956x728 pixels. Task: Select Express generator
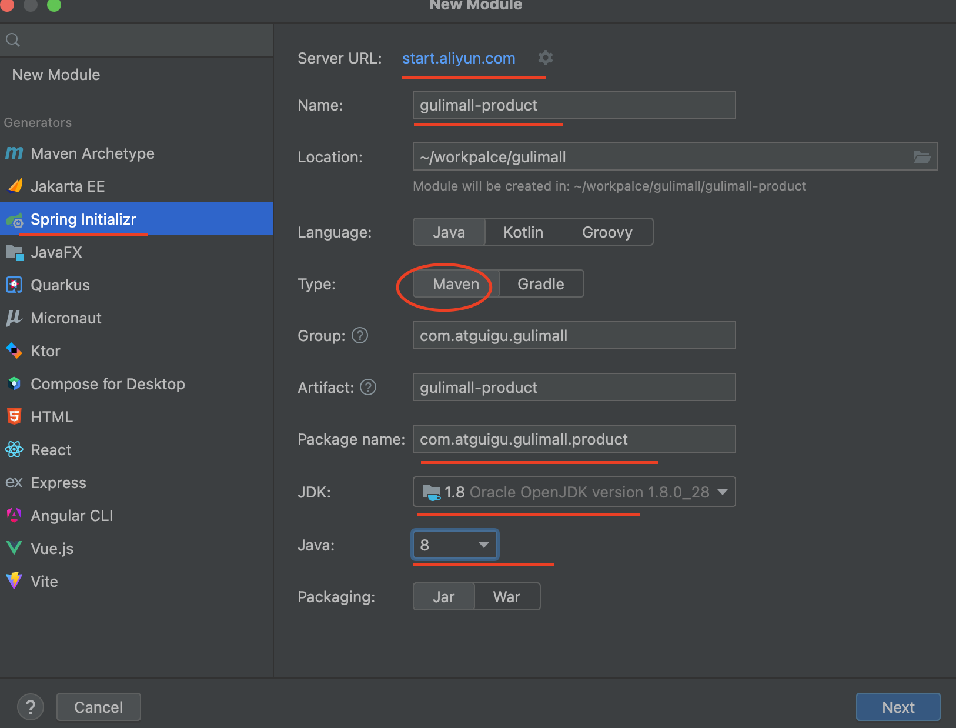136,483
